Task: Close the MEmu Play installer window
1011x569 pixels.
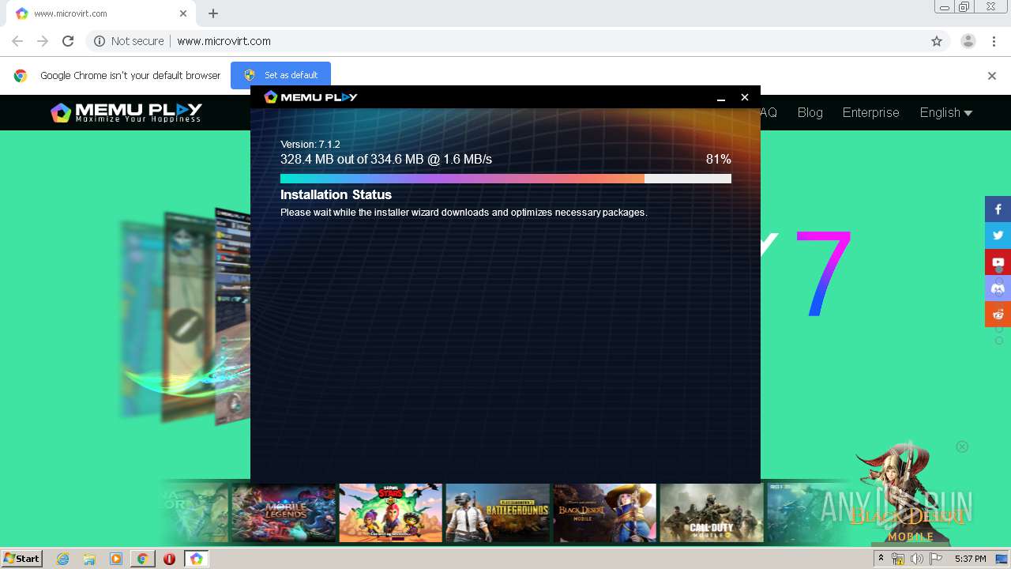Action: pos(744,97)
